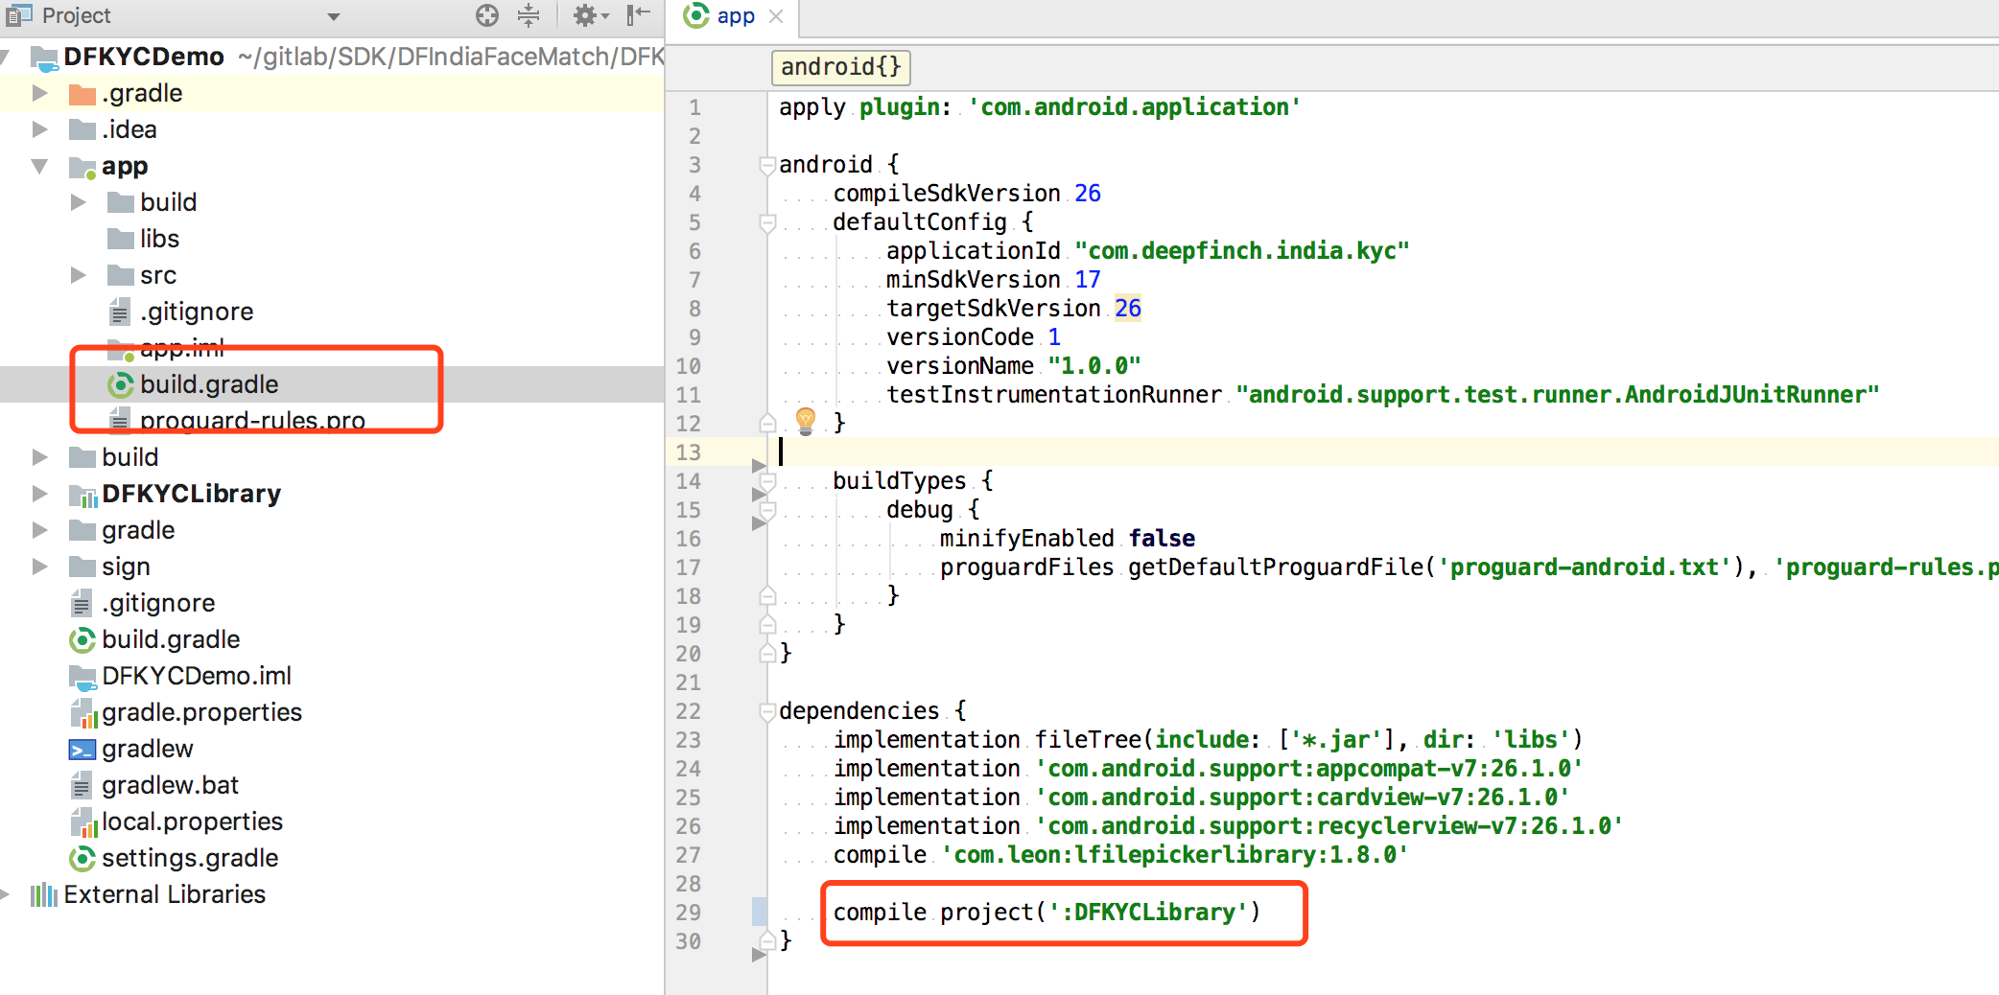Screen dimensions: 1999x995
Task: Click the versionName "1.0.0" value
Action: coord(1094,366)
